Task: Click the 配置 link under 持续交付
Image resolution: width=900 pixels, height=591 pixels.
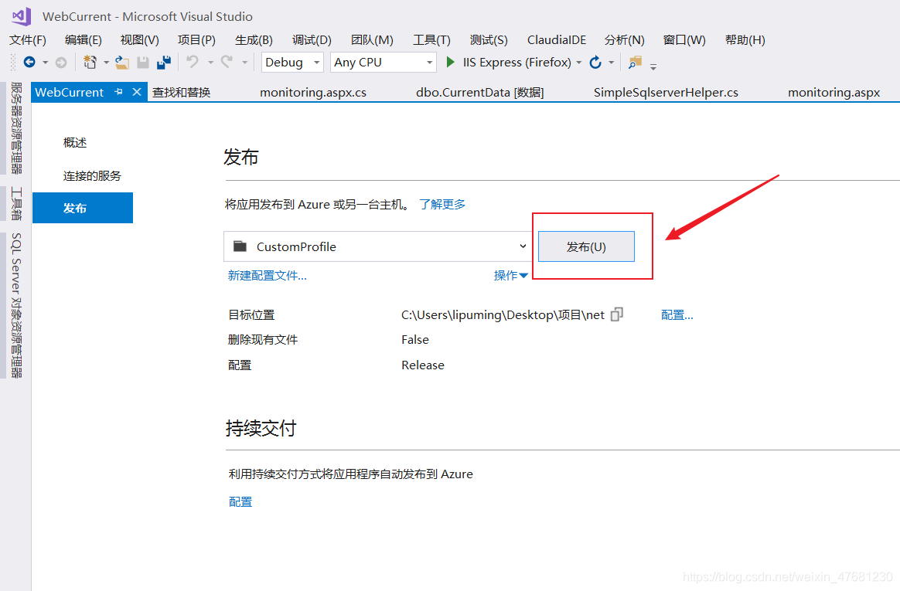Action: (x=240, y=501)
